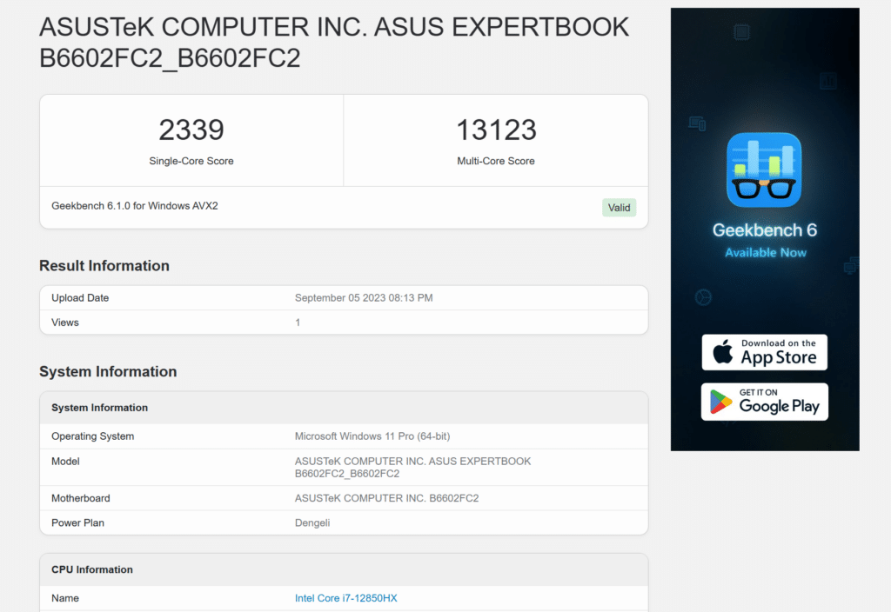The image size is (891, 612).
Task: Click the Geekbench 6 glasses app icon
Action: [764, 170]
